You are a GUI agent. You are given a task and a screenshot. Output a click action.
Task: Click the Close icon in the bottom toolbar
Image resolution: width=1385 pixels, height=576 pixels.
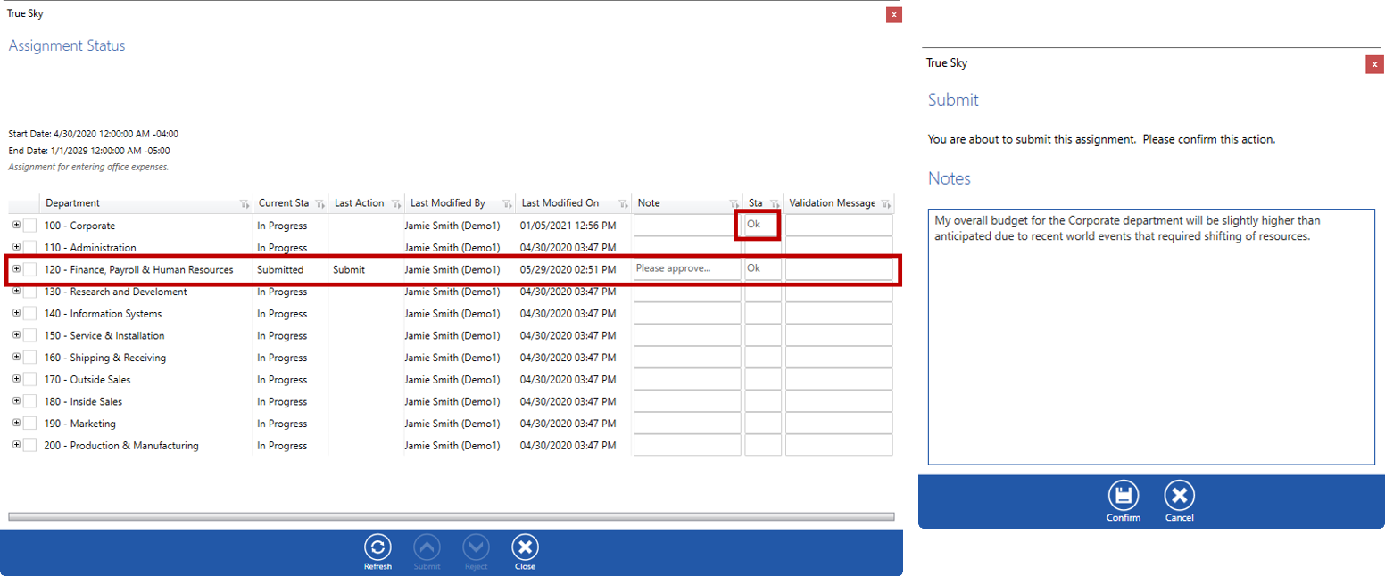click(525, 549)
